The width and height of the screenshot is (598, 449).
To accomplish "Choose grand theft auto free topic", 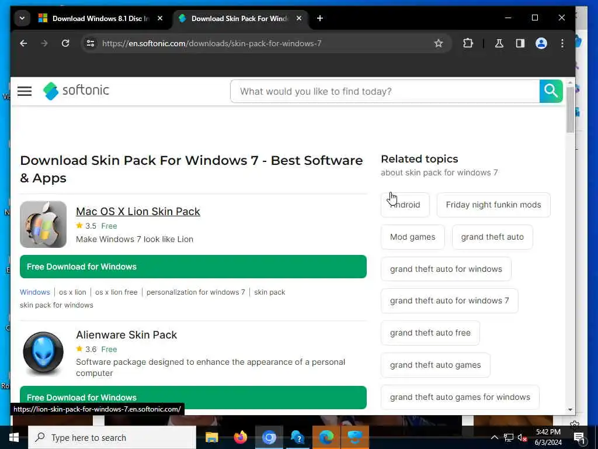I will click(430, 333).
